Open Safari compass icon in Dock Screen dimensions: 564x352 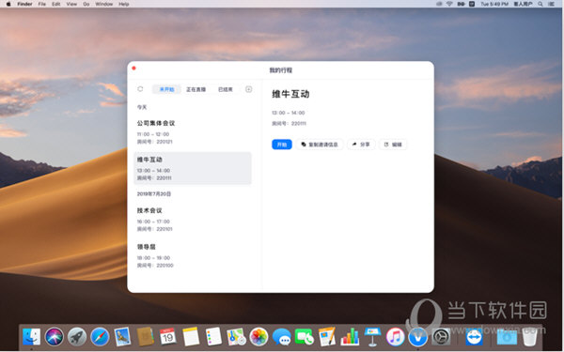pos(100,337)
